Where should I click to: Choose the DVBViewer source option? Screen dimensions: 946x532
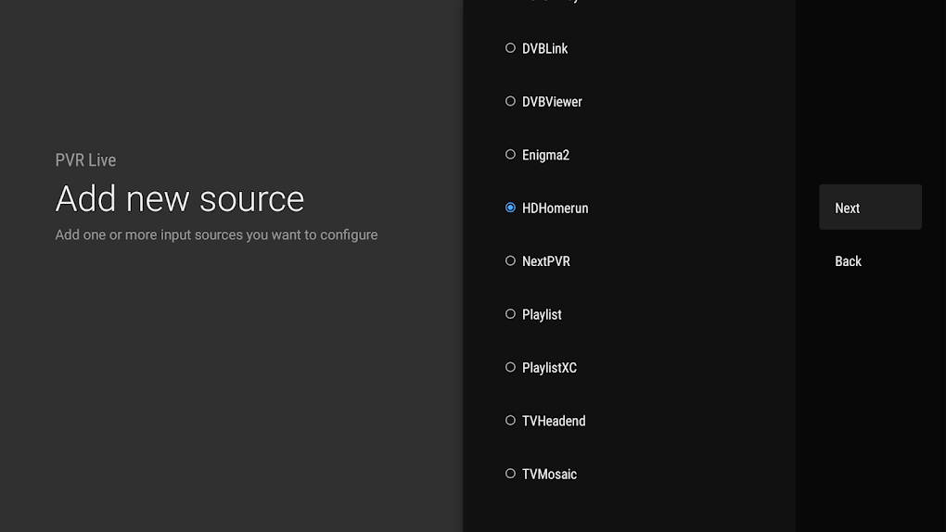coord(510,101)
